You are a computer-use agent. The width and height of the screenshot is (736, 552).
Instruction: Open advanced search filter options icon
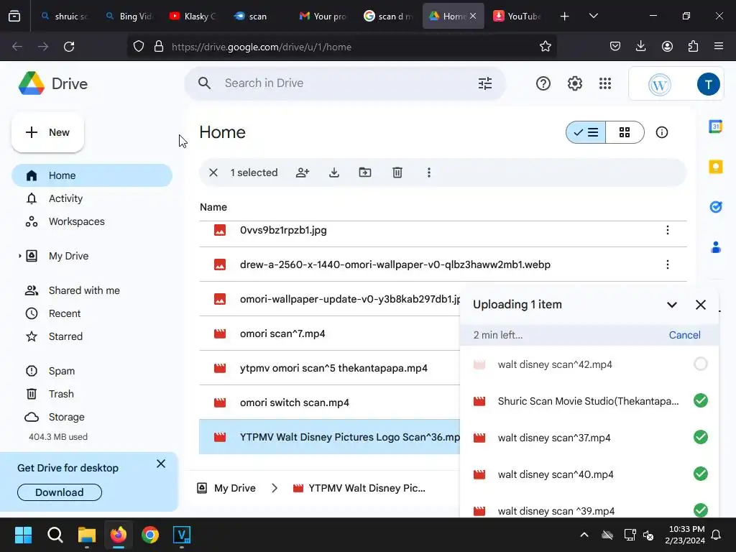click(x=485, y=83)
